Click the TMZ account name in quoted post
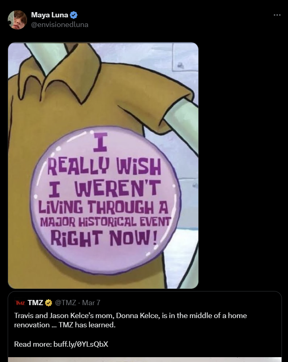 point(36,302)
